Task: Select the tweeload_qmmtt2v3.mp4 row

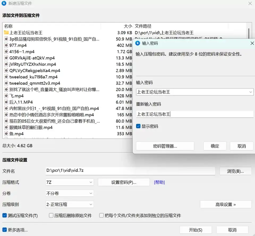Action: click(x=68, y=83)
